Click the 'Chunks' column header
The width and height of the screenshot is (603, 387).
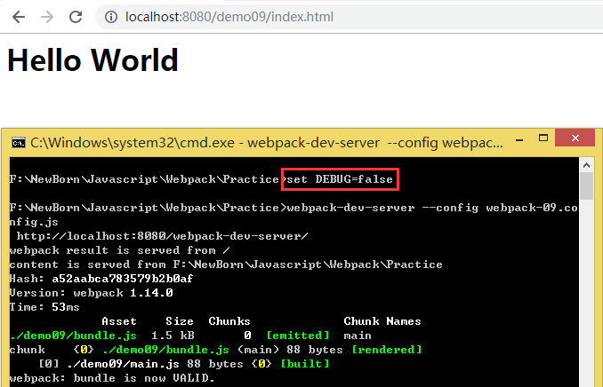pos(229,321)
